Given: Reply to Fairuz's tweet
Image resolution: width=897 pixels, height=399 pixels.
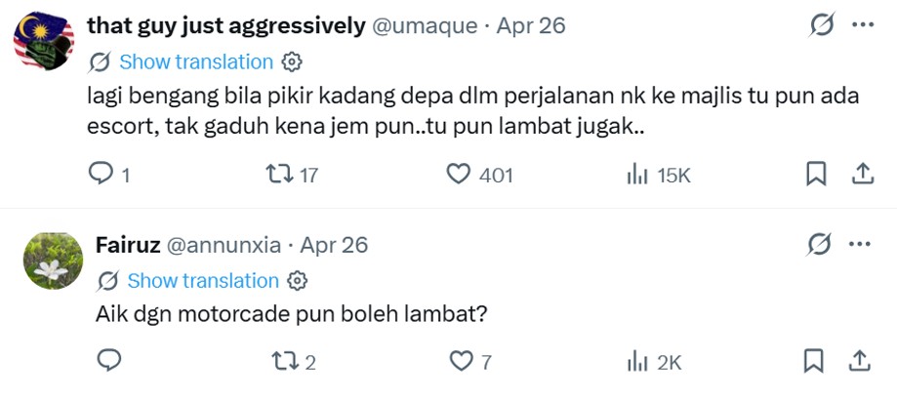Looking at the screenshot, I should (109, 362).
